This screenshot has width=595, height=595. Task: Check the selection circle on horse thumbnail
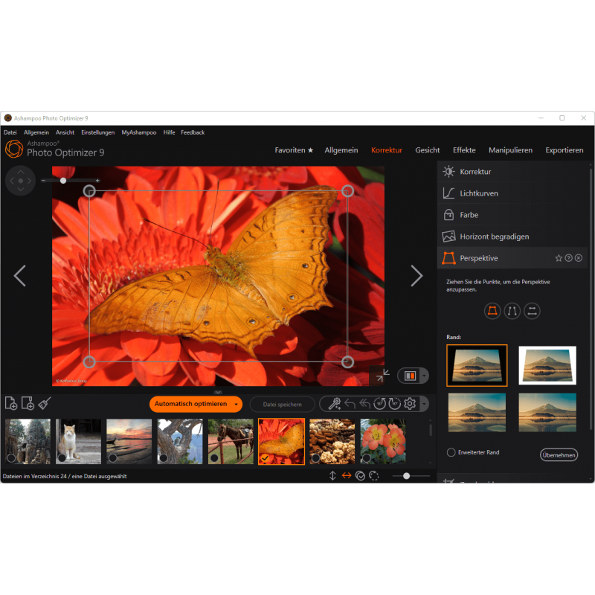[x=214, y=458]
